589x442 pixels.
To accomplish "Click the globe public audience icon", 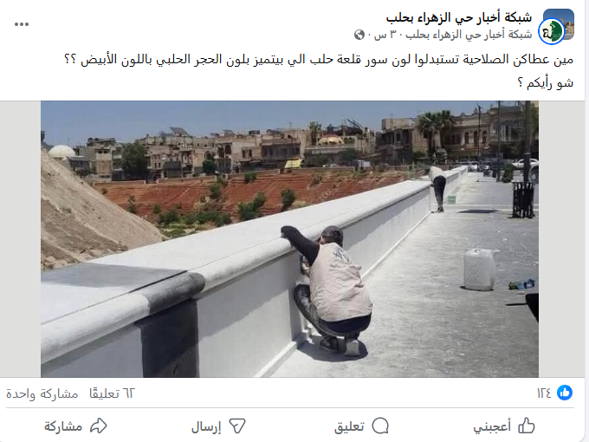I will pos(359,35).
